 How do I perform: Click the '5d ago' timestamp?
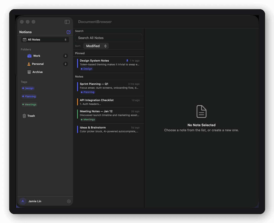[x=135, y=127]
